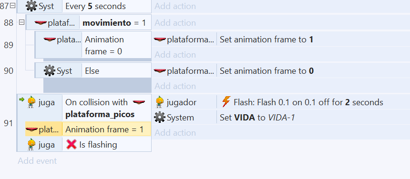Click the System gear icon in event 87
Viewport: 410px width, 179px height.
31,6
